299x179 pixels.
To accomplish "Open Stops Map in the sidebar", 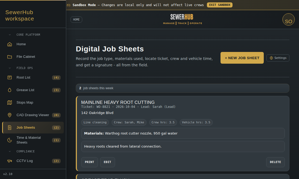I will click(x=33, y=103).
